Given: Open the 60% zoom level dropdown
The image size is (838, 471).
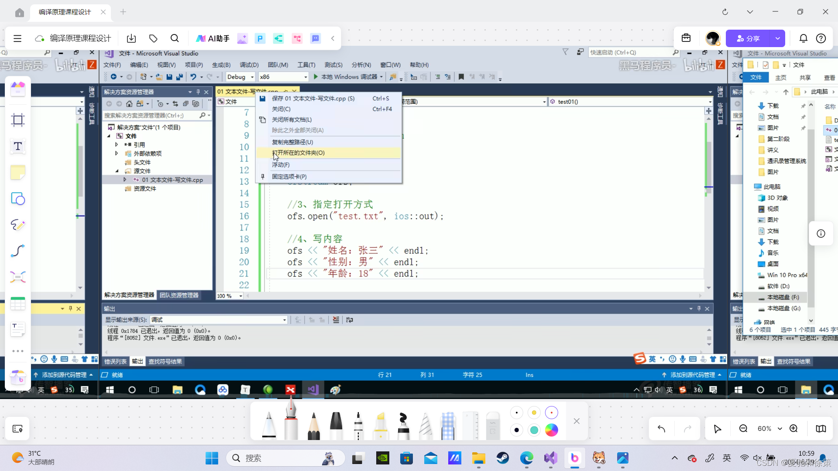Looking at the screenshot, I should [x=769, y=429].
